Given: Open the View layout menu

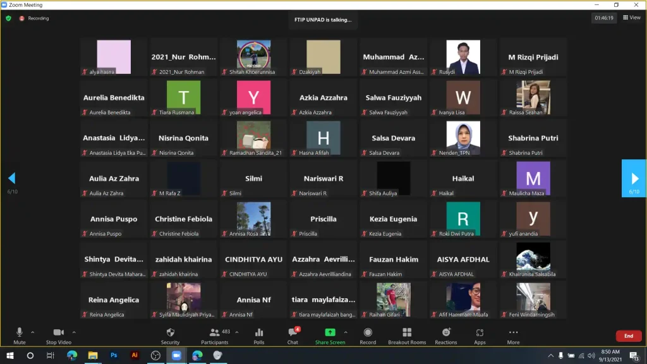Looking at the screenshot, I should tap(632, 17).
